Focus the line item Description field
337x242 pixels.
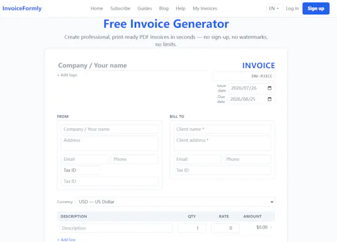point(116,228)
